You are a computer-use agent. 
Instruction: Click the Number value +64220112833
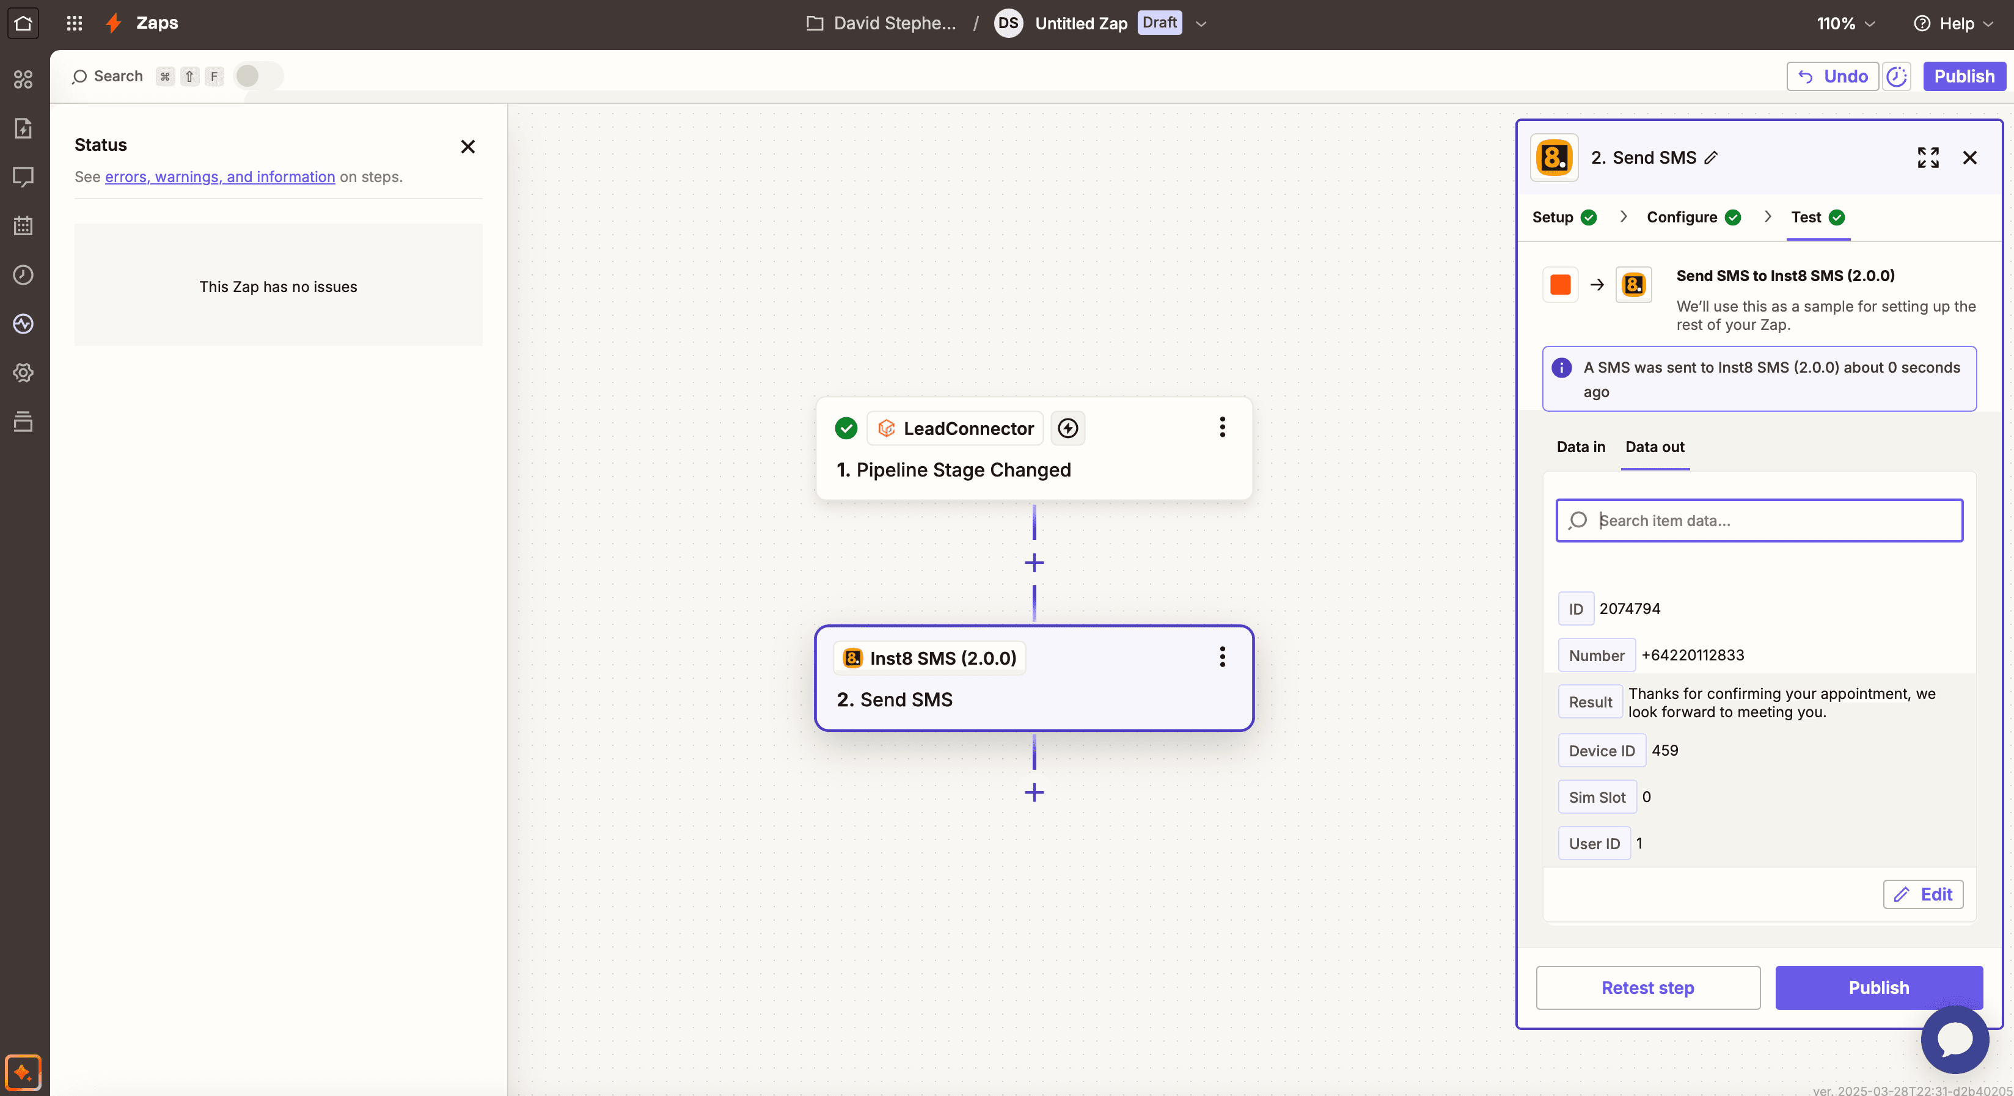tap(1693, 655)
